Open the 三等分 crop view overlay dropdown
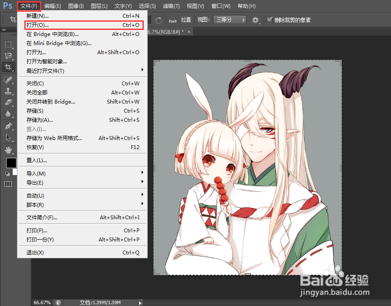The height and width of the screenshot is (306, 391). click(229, 20)
